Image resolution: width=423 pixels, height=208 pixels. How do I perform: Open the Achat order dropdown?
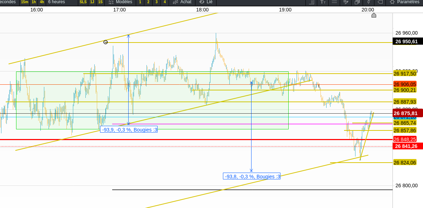pyautogui.click(x=182, y=2)
